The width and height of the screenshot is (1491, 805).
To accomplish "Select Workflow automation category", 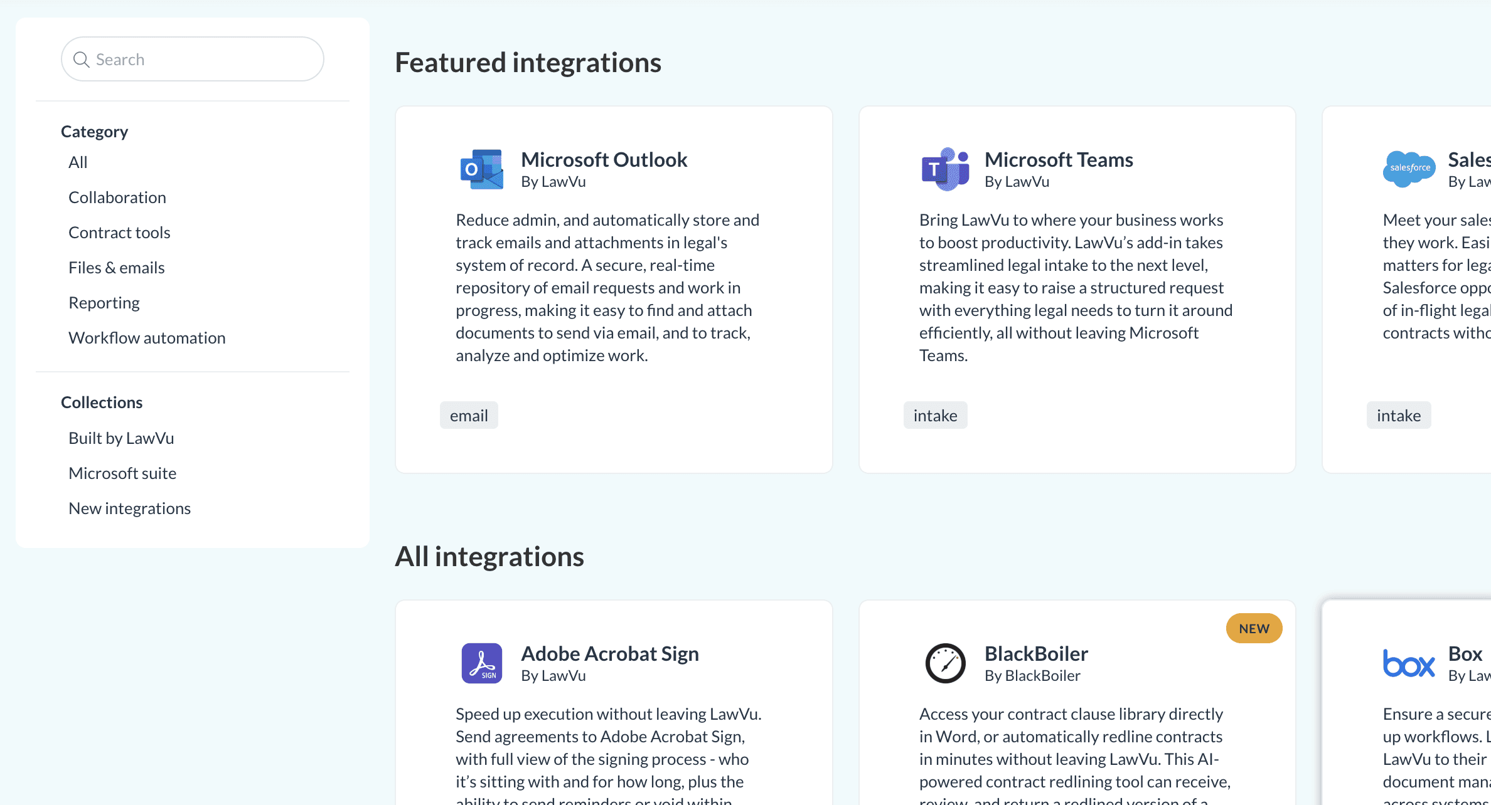I will tap(147, 338).
